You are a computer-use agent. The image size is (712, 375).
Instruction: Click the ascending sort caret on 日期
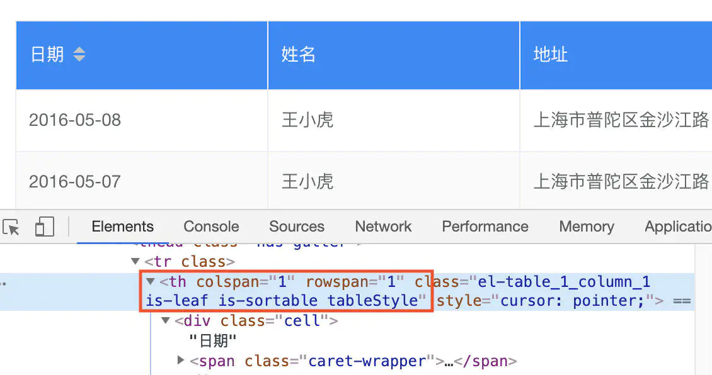click(79, 50)
